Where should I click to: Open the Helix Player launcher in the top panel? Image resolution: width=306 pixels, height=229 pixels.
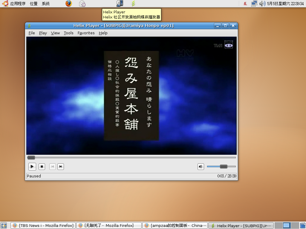tap(120, 4)
